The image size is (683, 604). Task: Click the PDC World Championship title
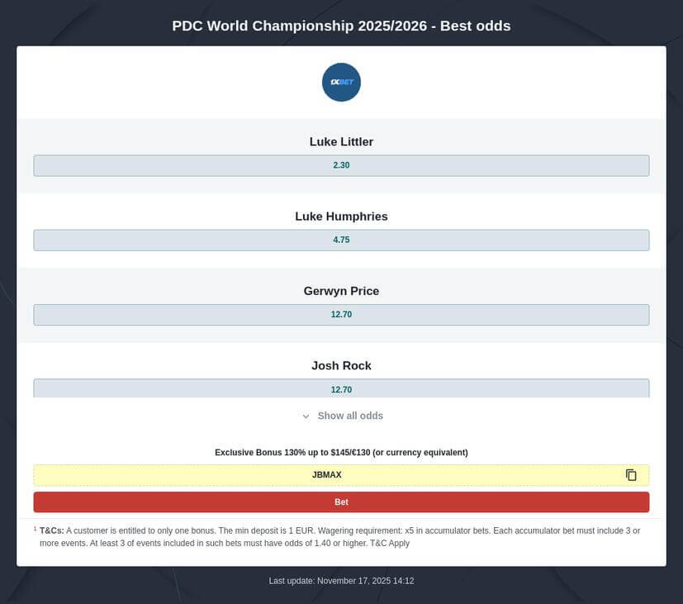coord(341,26)
